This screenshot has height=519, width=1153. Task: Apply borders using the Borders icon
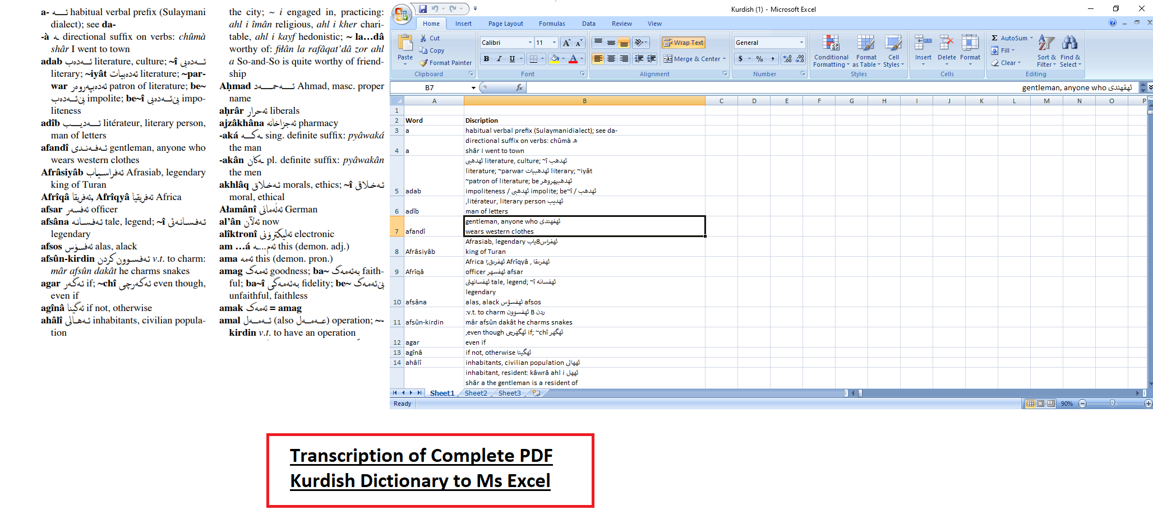click(533, 59)
